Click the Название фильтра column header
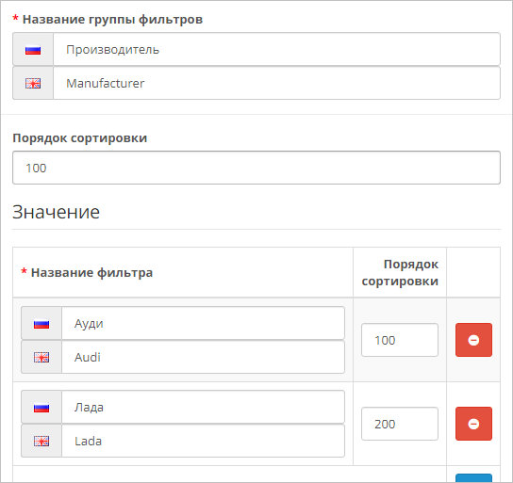513x483 pixels. click(x=91, y=273)
